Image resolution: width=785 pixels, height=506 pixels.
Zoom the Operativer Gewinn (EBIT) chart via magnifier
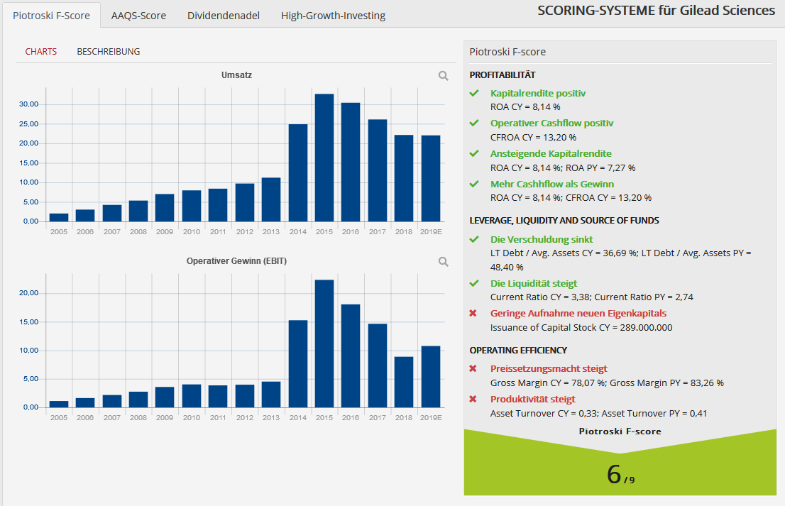[x=443, y=262]
